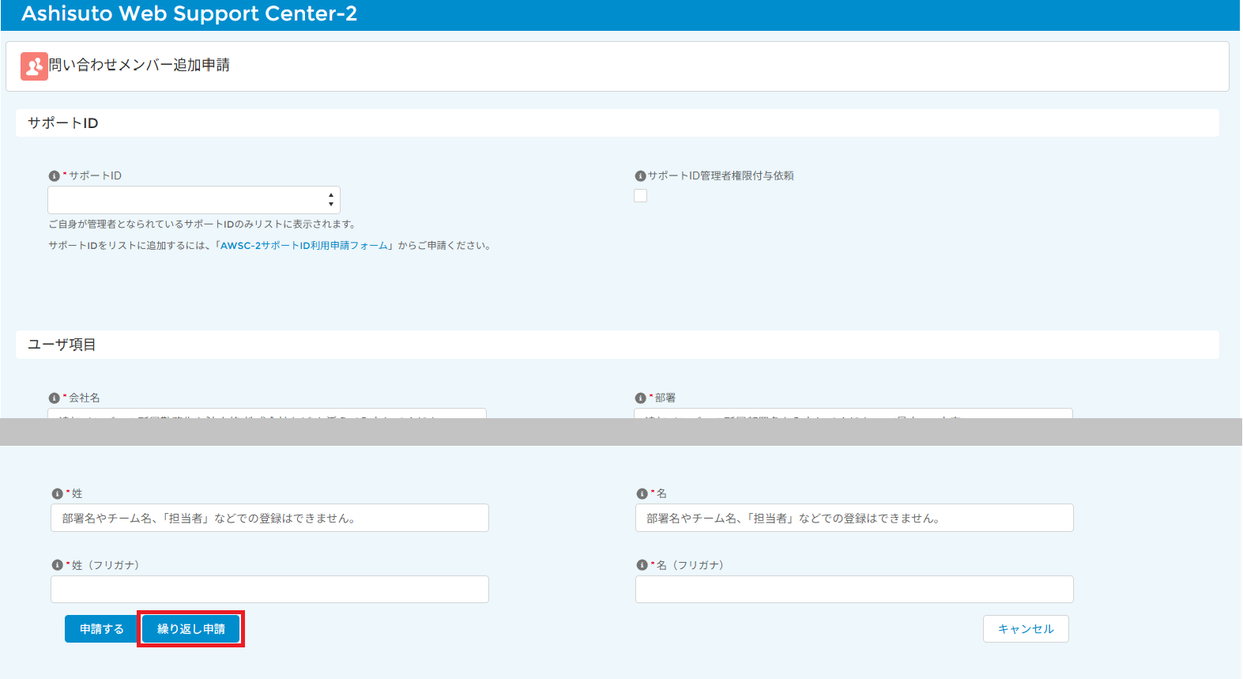Viewport: 1243px width, 679px height.
Task: Open the サポートID dropdown list
Action: click(x=194, y=200)
